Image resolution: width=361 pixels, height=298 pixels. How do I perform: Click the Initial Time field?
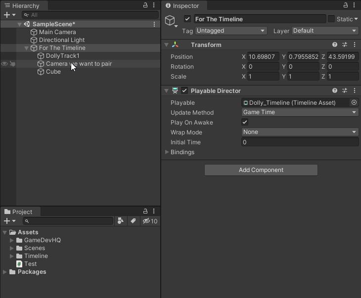(x=300, y=142)
